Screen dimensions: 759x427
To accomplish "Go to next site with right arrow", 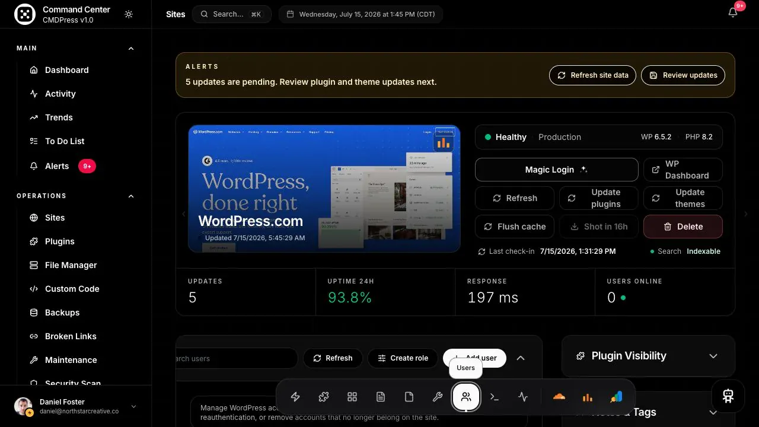I will coord(746,214).
